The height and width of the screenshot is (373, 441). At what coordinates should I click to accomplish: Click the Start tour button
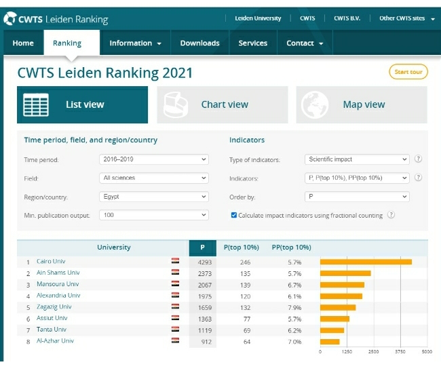(x=408, y=72)
